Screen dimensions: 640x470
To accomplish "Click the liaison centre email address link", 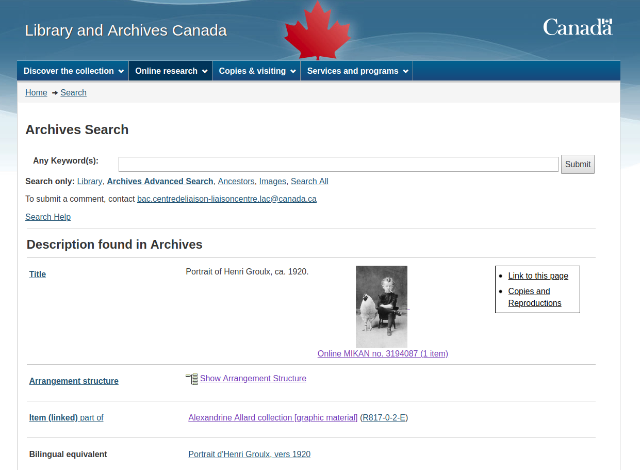I will (x=227, y=199).
